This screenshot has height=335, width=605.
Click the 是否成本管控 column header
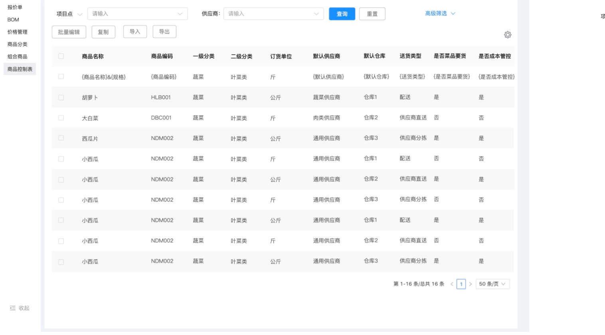(x=495, y=56)
